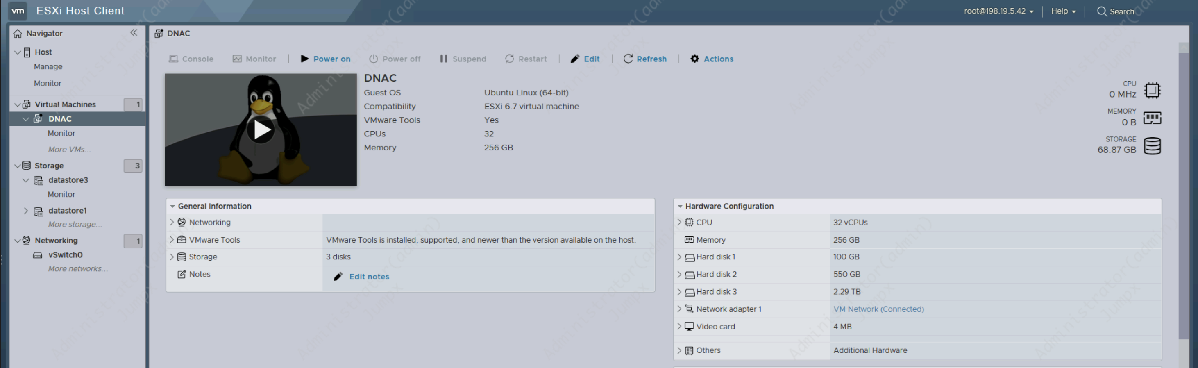The height and width of the screenshot is (368, 1198).
Task: Collapse the Navigator panel with double chevron
Action: click(x=134, y=32)
